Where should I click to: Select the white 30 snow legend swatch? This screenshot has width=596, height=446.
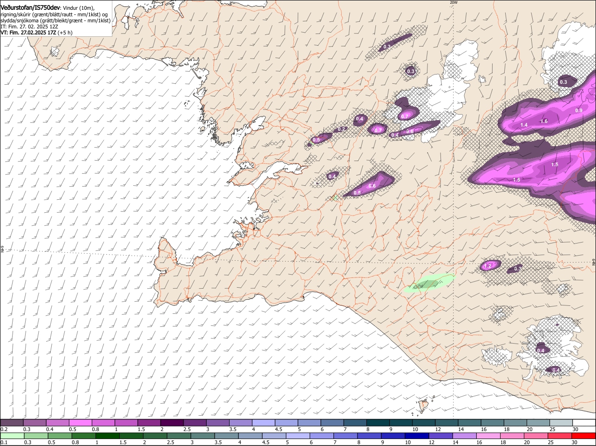(x=584, y=423)
